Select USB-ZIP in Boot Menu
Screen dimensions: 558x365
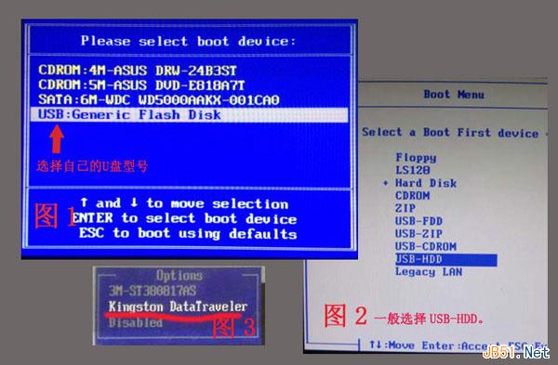tap(418, 233)
